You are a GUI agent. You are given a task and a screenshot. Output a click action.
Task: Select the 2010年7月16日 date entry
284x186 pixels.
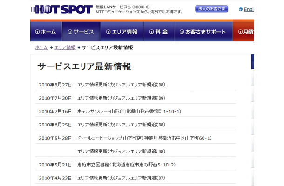point(55,112)
